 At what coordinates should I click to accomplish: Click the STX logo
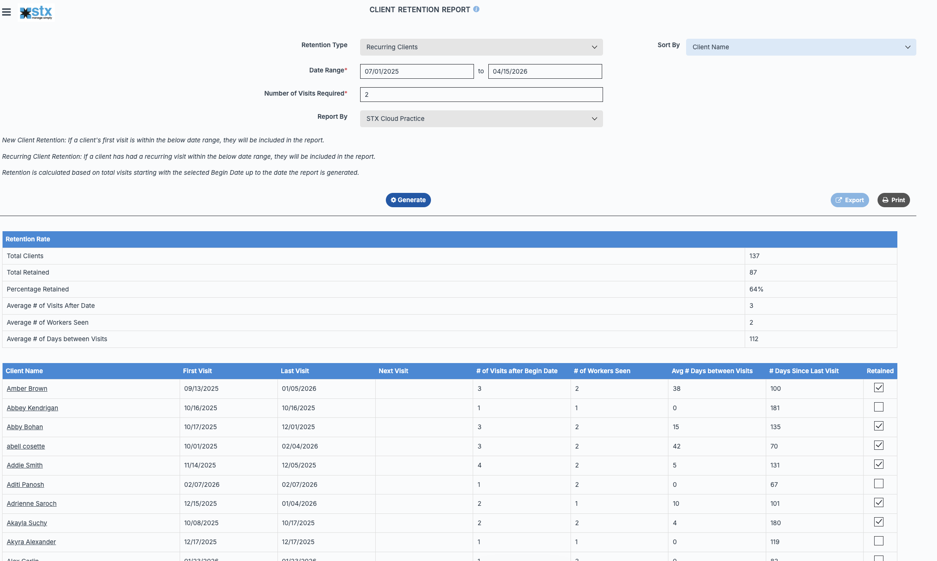pyautogui.click(x=36, y=12)
